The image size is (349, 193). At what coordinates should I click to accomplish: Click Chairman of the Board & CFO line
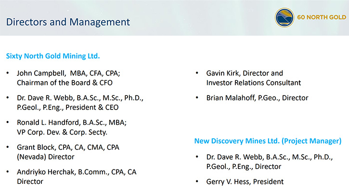pos(65,83)
